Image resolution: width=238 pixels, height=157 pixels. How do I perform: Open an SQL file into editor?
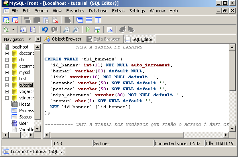tap(23, 29)
